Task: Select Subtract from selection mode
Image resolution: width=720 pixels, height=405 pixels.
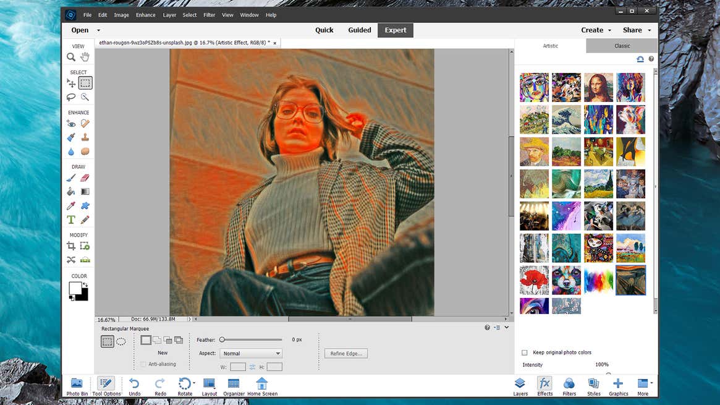Action: (x=167, y=340)
